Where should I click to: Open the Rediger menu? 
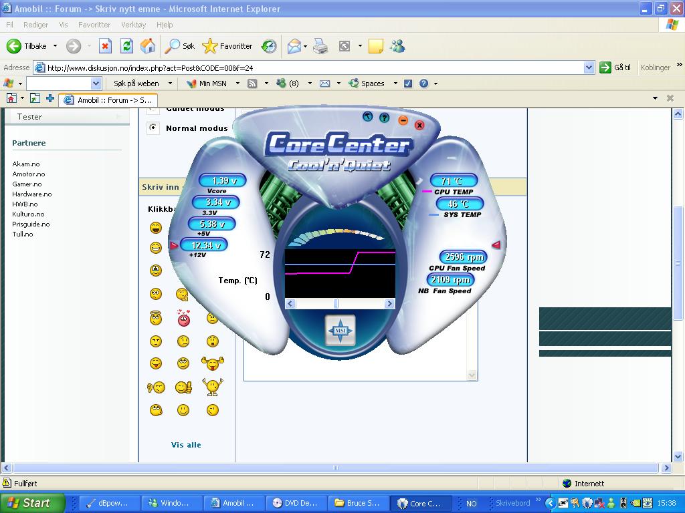click(36, 25)
